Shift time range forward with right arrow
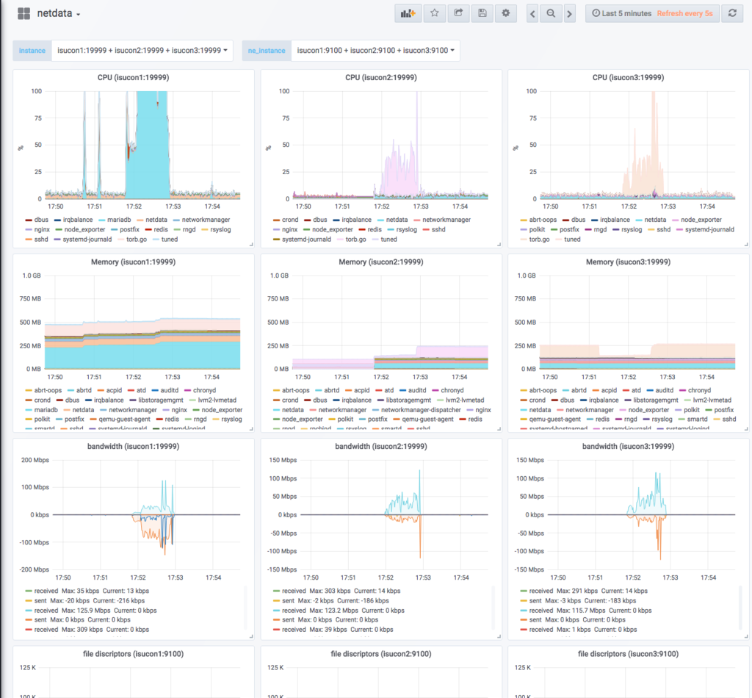Screen dimensions: 752x698 coord(569,13)
